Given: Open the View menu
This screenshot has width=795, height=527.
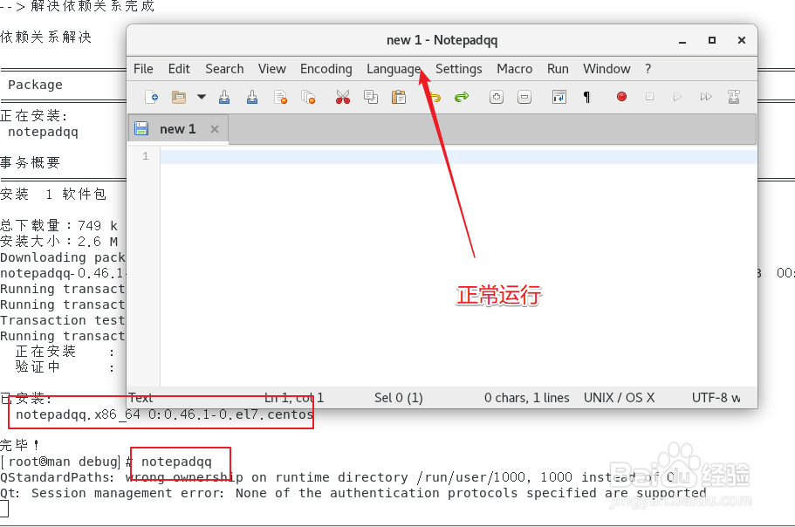Looking at the screenshot, I should point(272,69).
